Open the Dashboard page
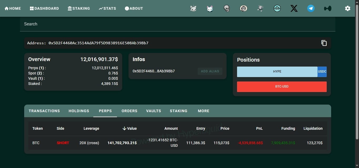The height and width of the screenshot is (168, 359). pyautogui.click(x=44, y=8)
